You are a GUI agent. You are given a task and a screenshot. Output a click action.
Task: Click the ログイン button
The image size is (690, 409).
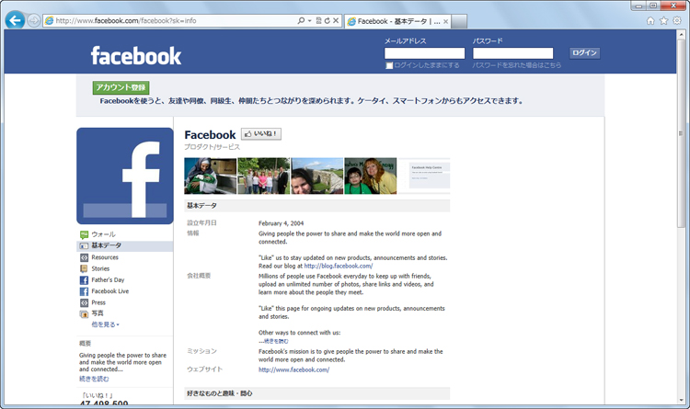[584, 52]
